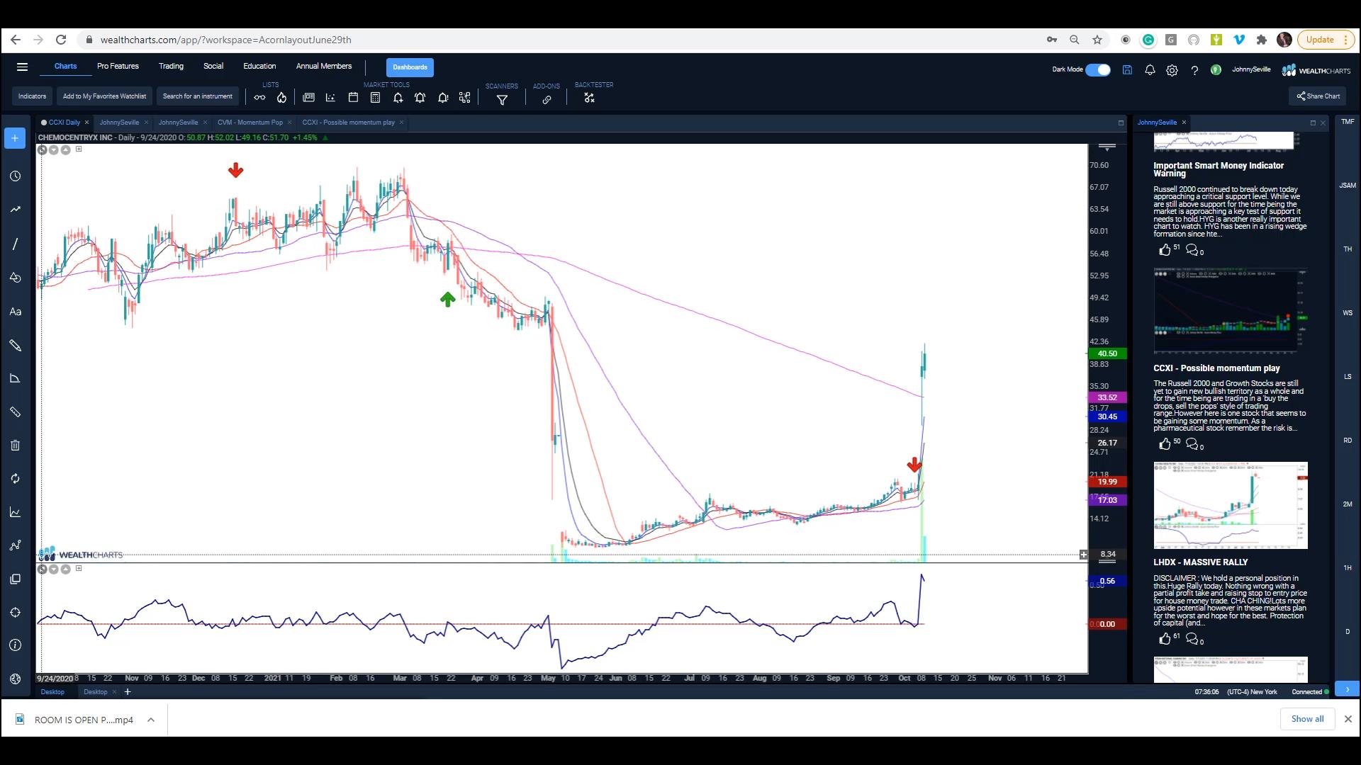Bookmark page with the star icon
Image resolution: width=1361 pixels, height=765 pixels.
tap(1097, 40)
